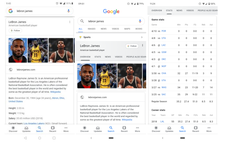Open the POR team link in game stats

pyautogui.click(x=164, y=31)
